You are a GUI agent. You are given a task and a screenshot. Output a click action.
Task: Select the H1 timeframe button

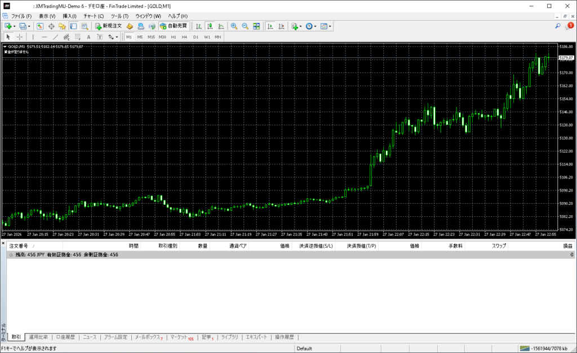click(174, 37)
